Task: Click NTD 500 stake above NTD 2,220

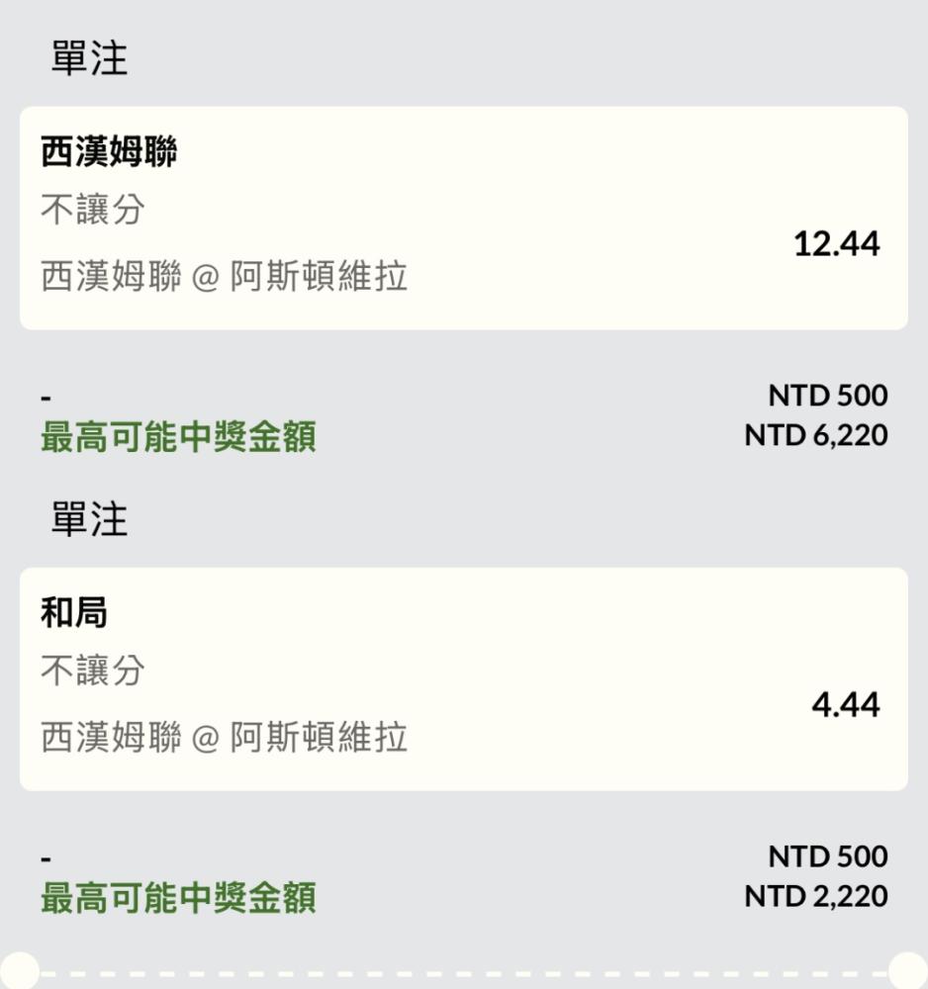Action: [828, 856]
